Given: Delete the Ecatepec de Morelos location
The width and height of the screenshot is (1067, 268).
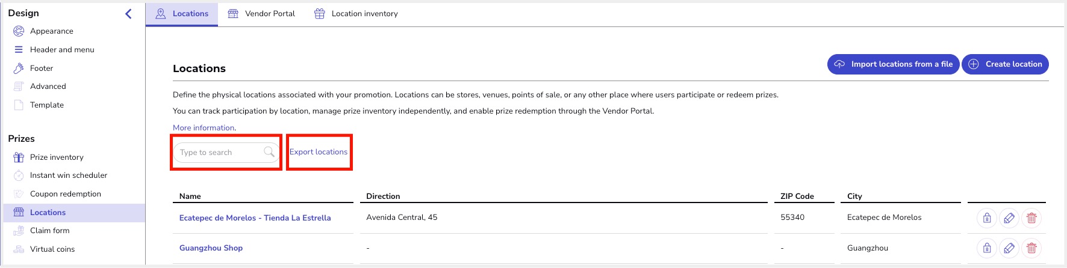Looking at the screenshot, I should click(x=1031, y=218).
